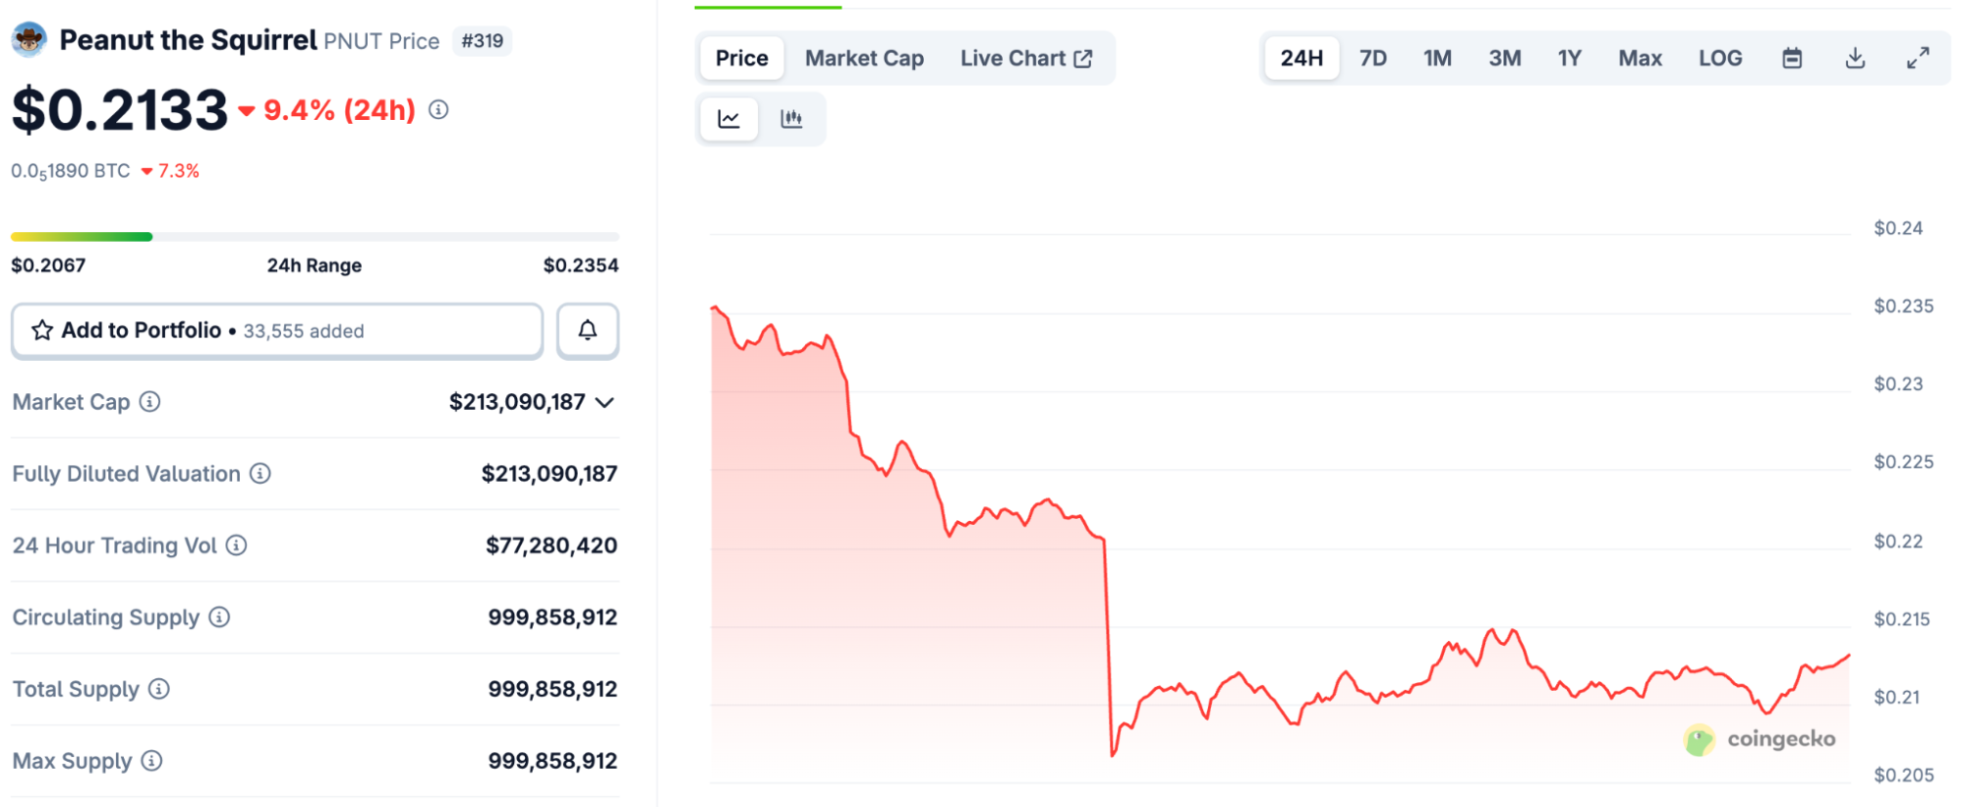Expand the chart to fullscreen

tap(1918, 58)
